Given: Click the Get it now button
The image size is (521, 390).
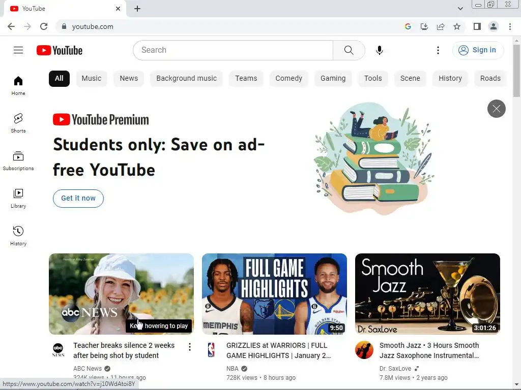Looking at the screenshot, I should (78, 199).
